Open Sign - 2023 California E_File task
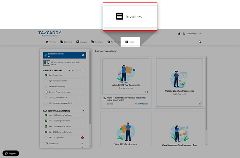 pyautogui.click(x=64, y=132)
